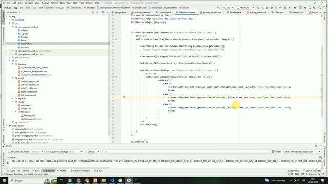Open the VCS menu

81,3
